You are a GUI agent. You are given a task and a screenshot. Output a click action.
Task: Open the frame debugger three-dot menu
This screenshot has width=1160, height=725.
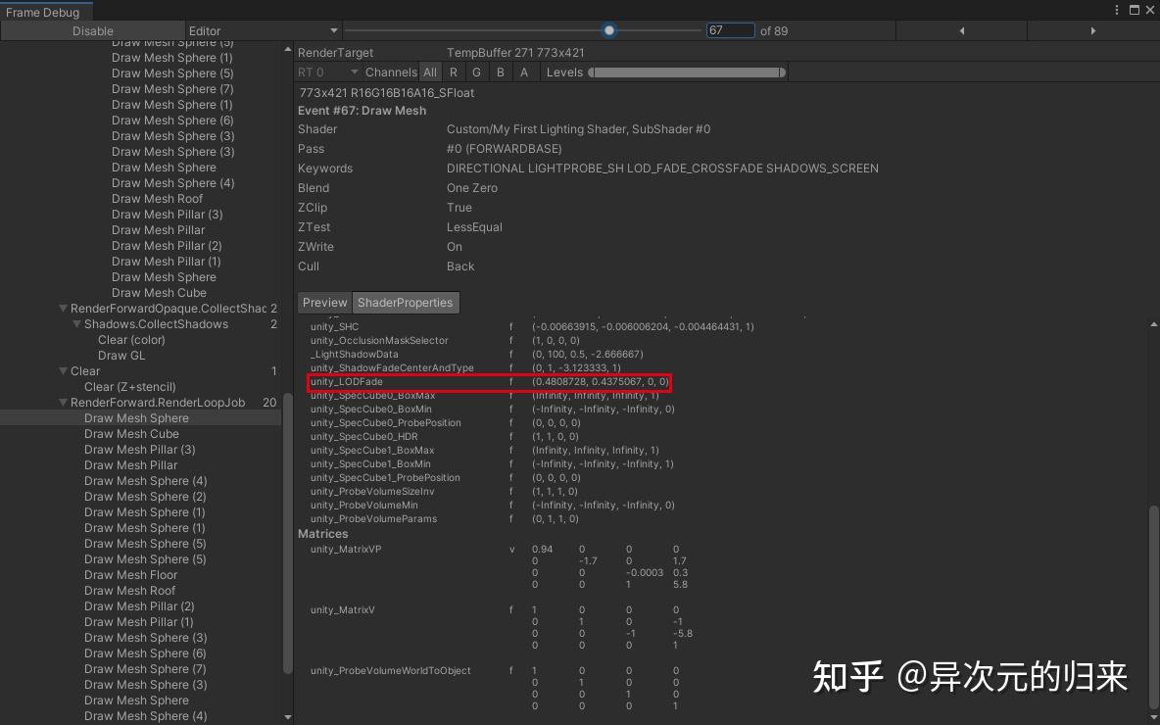[1116, 9]
